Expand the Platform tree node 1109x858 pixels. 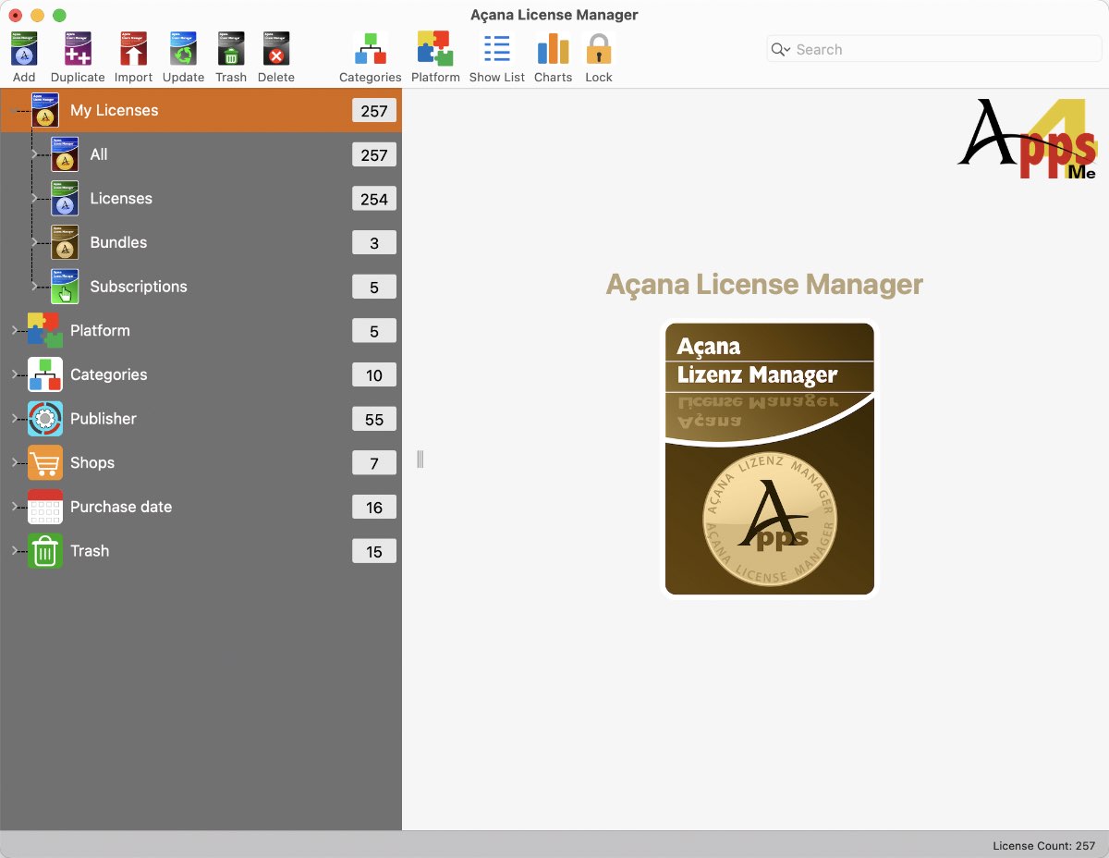(14, 330)
